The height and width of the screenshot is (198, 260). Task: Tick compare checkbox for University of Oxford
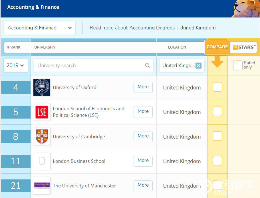tap(217, 87)
